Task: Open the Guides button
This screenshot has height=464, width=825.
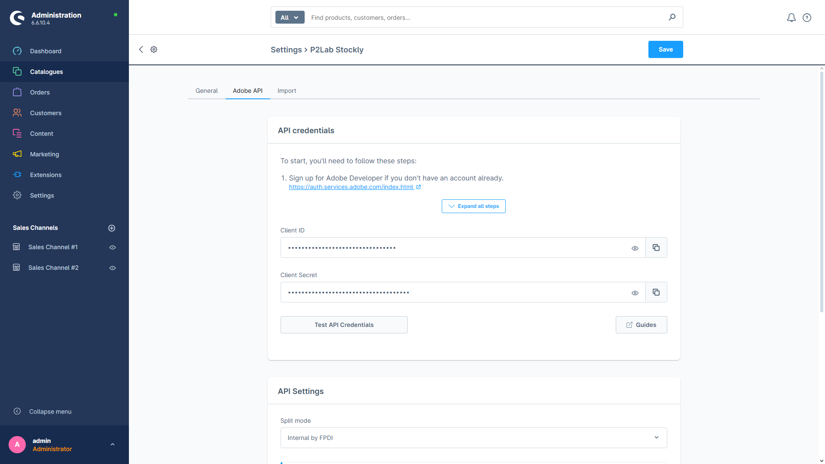Action: click(x=641, y=325)
